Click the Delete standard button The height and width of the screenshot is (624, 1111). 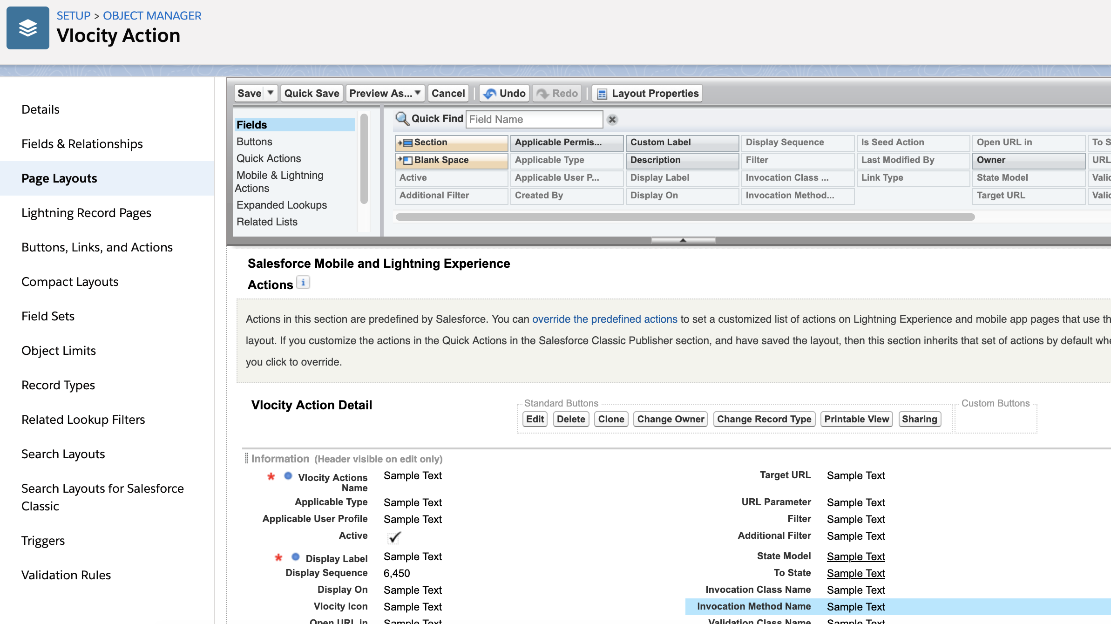[x=571, y=419]
